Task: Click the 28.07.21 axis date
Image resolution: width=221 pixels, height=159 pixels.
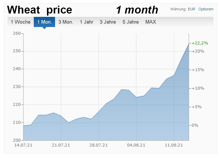Action: click(x=99, y=145)
